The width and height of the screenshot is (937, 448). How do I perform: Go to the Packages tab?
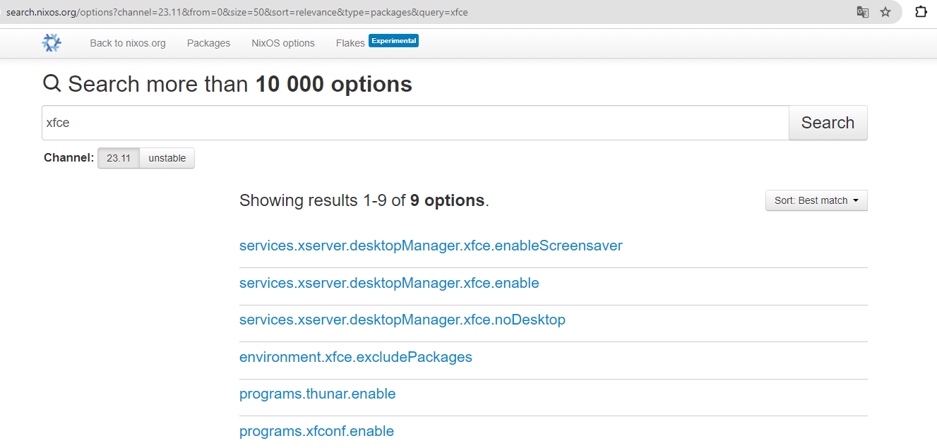208,43
